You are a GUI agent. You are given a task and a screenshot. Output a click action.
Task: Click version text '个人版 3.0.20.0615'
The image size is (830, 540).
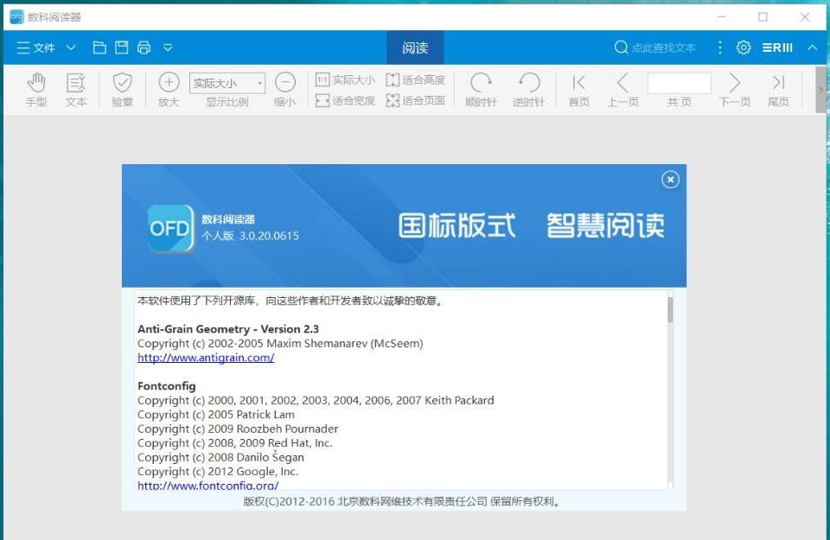click(x=251, y=236)
